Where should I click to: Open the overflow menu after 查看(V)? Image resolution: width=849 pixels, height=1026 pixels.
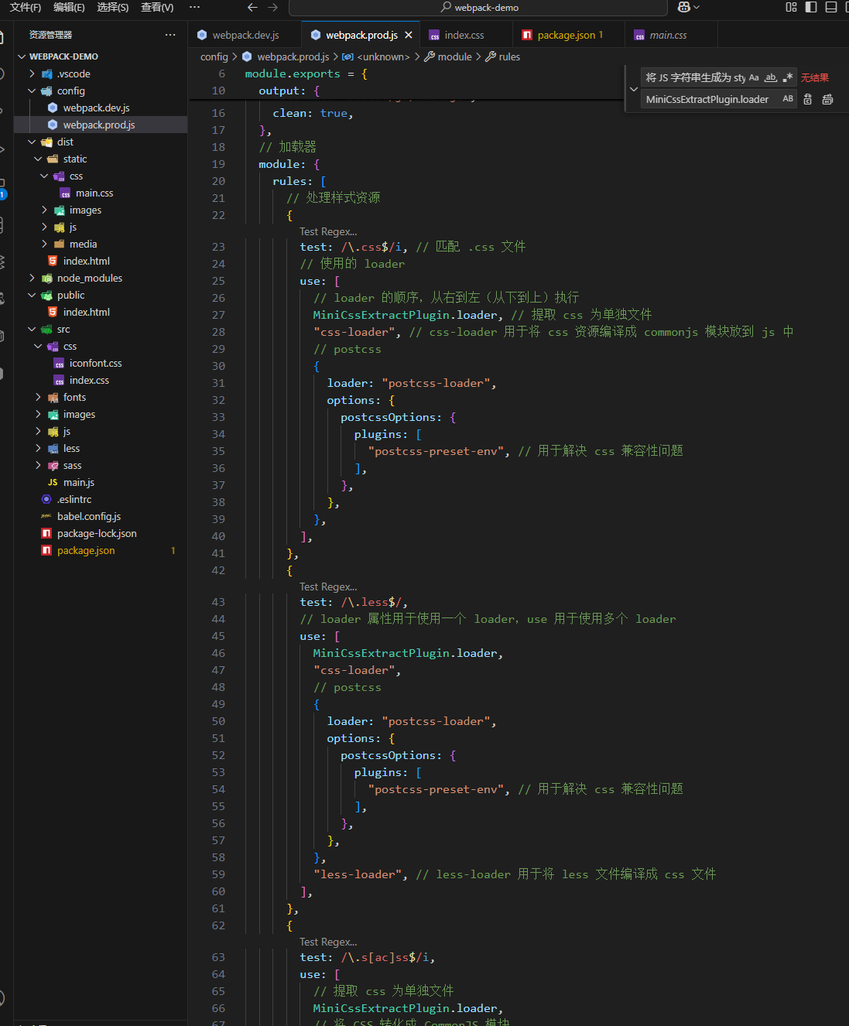click(195, 7)
